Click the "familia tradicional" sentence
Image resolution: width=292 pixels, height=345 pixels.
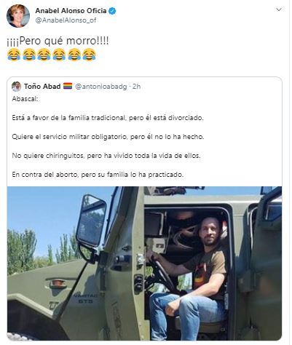[108, 118]
